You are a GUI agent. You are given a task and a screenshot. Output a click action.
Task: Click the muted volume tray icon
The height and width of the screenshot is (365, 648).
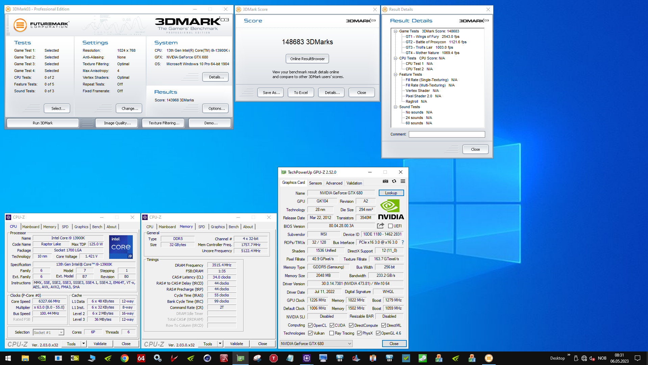pos(592,358)
